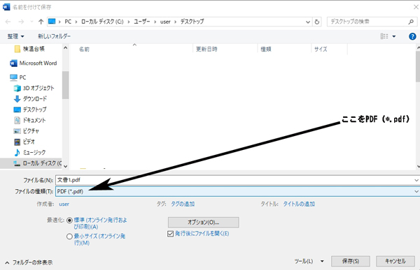
Task: Open the ミュージック folder
Action: pos(29,152)
